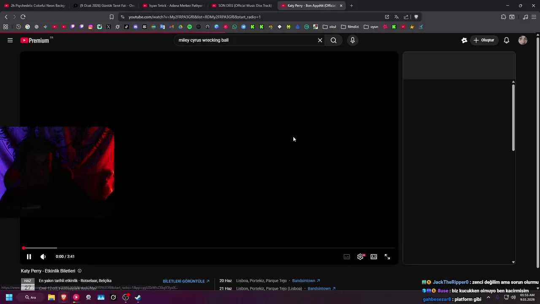Open the filmdizi bookmarks folder
This screenshot has width=540, height=304.
350,27
